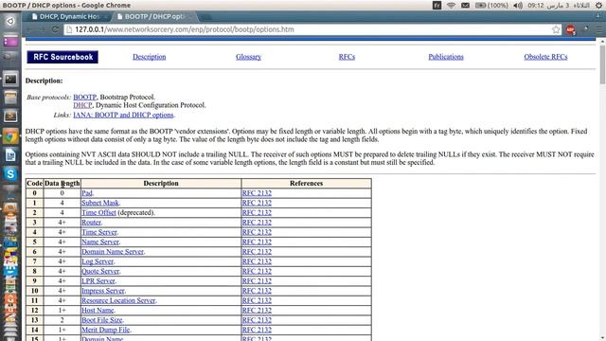Viewport: 606px width, 341px height.
Task: Open the Wi-Fi network menu
Action: (x=451, y=6)
